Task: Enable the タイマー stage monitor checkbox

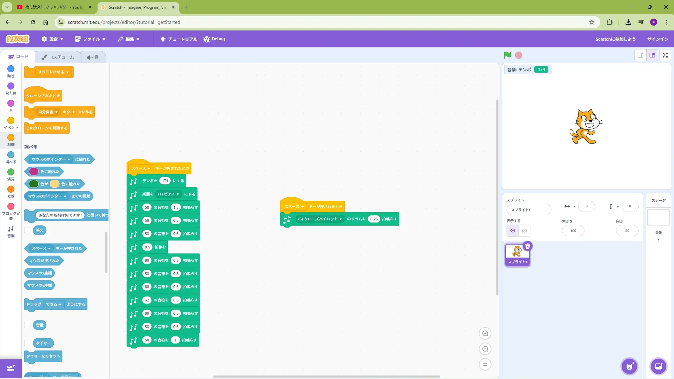Action: 27,343
